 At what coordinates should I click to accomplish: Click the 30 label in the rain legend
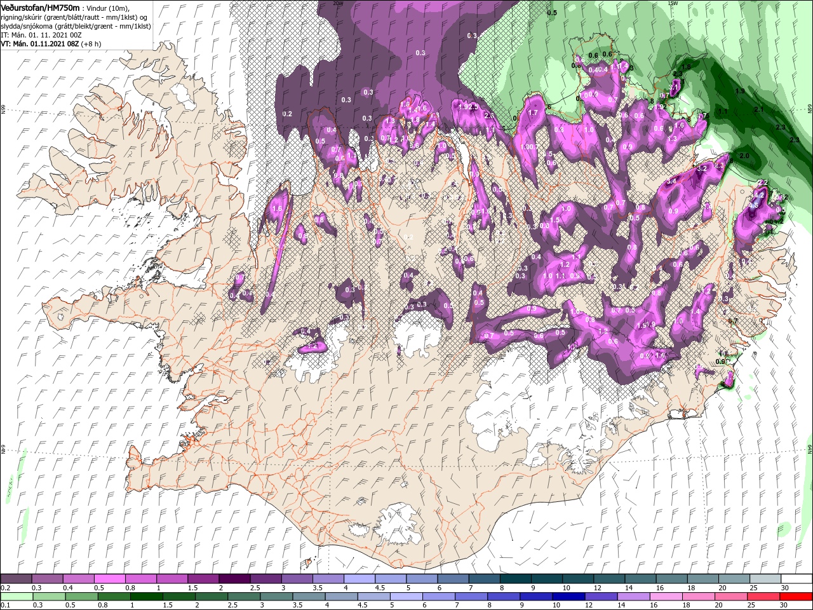click(783, 606)
